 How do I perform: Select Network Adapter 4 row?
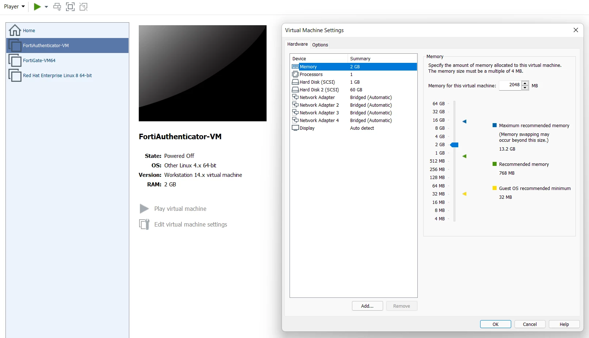pyautogui.click(x=353, y=121)
